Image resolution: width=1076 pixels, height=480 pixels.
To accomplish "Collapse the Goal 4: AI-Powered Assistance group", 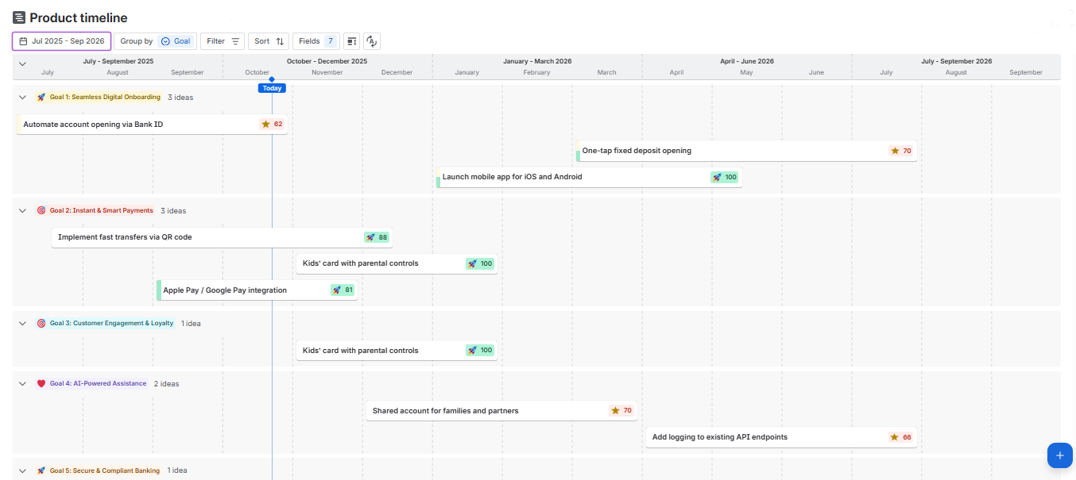I will (22, 384).
